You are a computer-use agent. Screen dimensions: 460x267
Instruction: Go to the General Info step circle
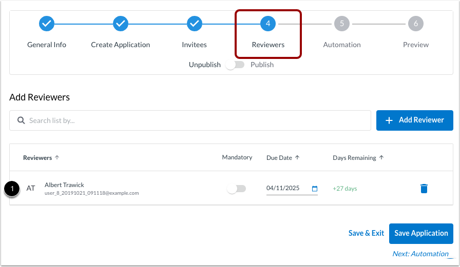click(47, 24)
